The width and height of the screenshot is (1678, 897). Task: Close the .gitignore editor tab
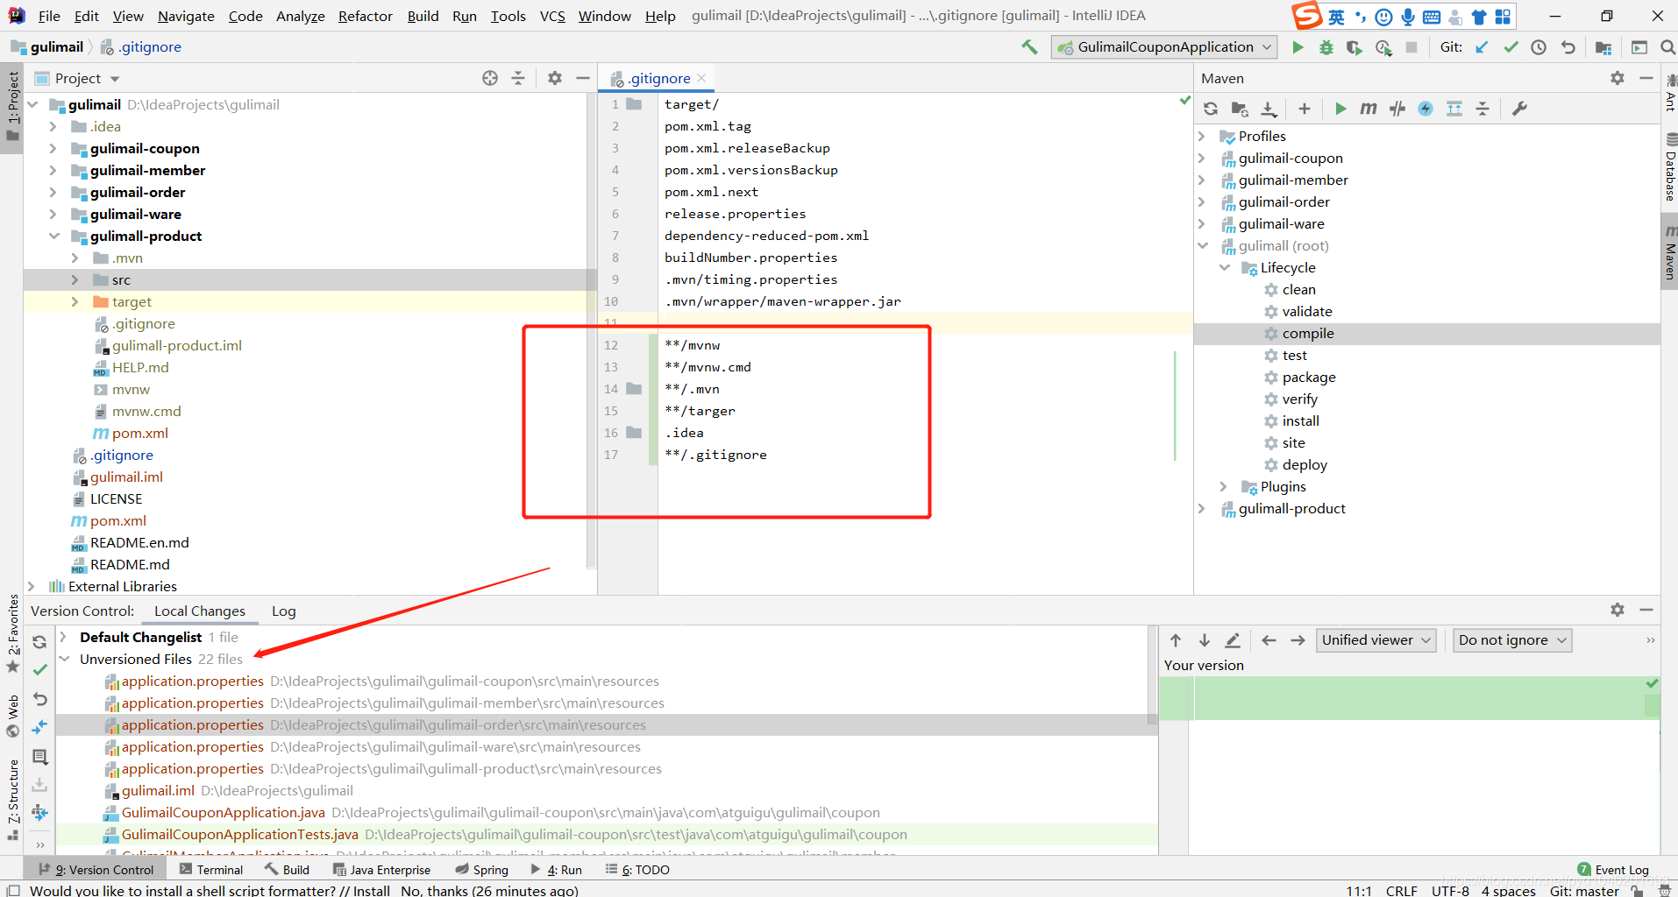701,78
